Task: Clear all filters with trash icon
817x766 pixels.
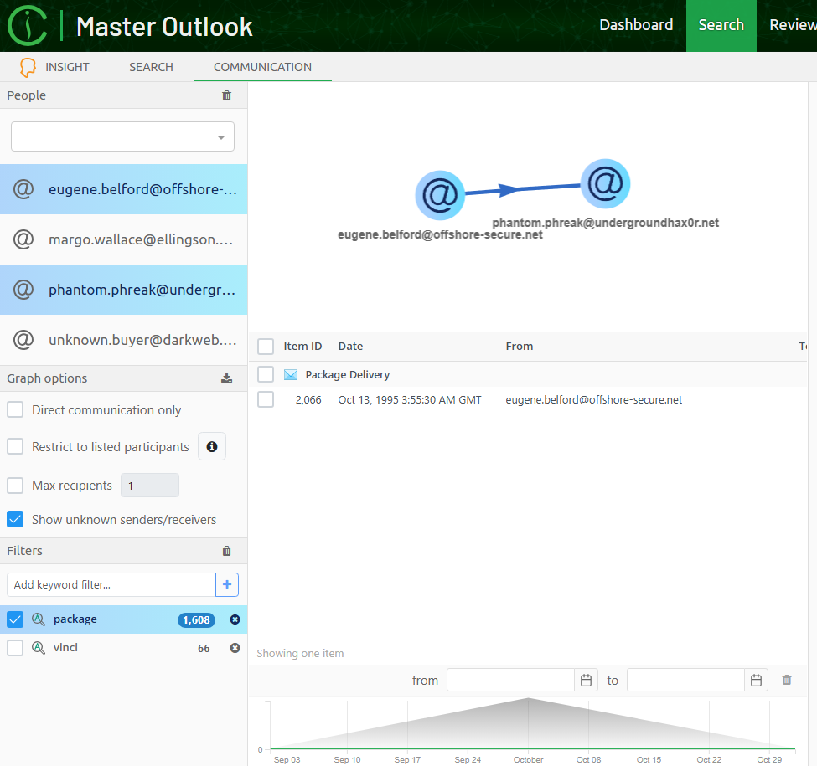Action: click(226, 551)
